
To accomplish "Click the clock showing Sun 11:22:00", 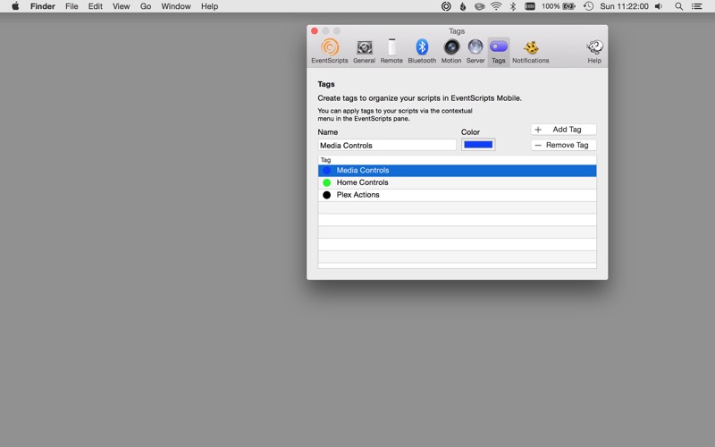I will (624, 6).
